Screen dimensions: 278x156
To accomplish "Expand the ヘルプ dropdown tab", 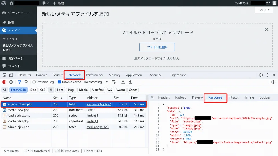I will (x=264, y=10).
